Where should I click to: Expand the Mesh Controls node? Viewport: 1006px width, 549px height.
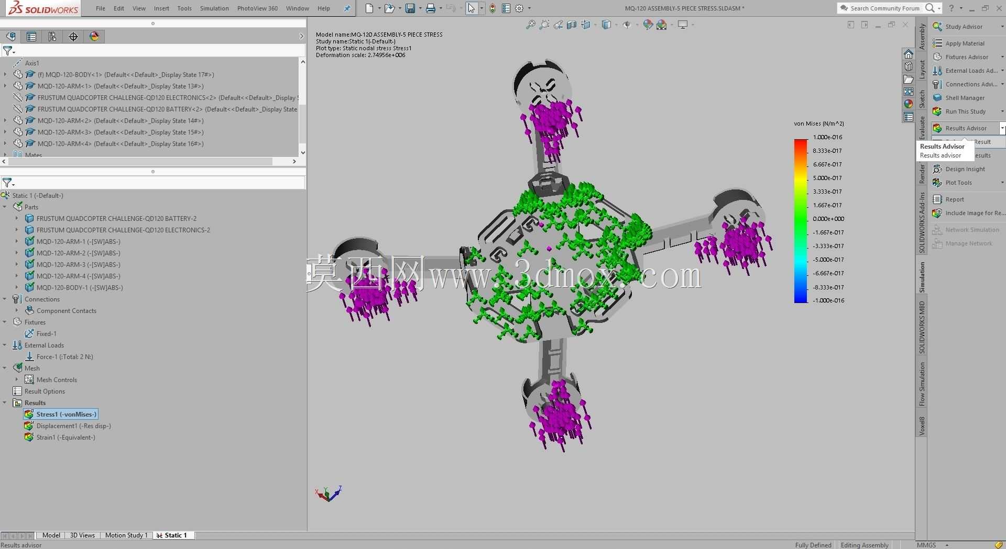pyautogui.click(x=17, y=379)
